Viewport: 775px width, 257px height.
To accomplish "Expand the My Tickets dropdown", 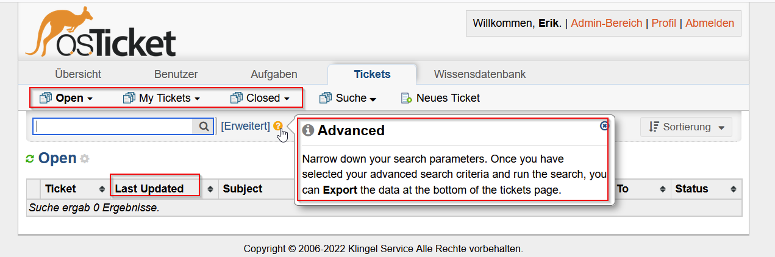I will pyautogui.click(x=162, y=98).
